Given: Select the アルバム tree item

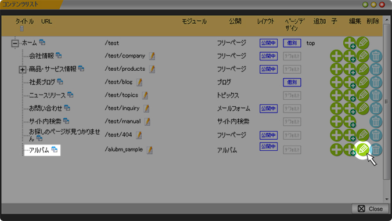Looking at the screenshot, I should point(39,150).
